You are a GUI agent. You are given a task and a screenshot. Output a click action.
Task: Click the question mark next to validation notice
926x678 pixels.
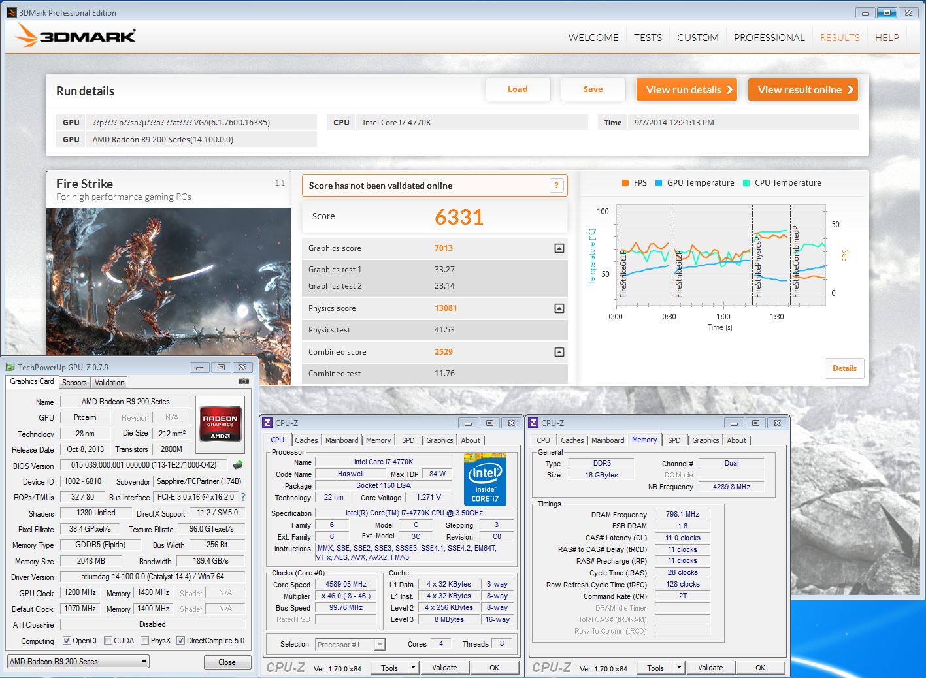[556, 186]
